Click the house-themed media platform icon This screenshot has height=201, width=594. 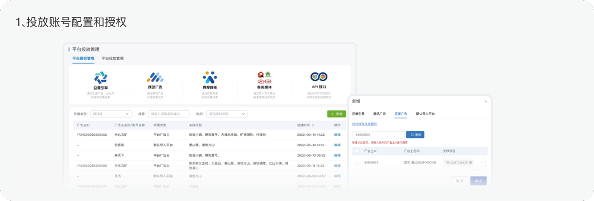point(264,78)
